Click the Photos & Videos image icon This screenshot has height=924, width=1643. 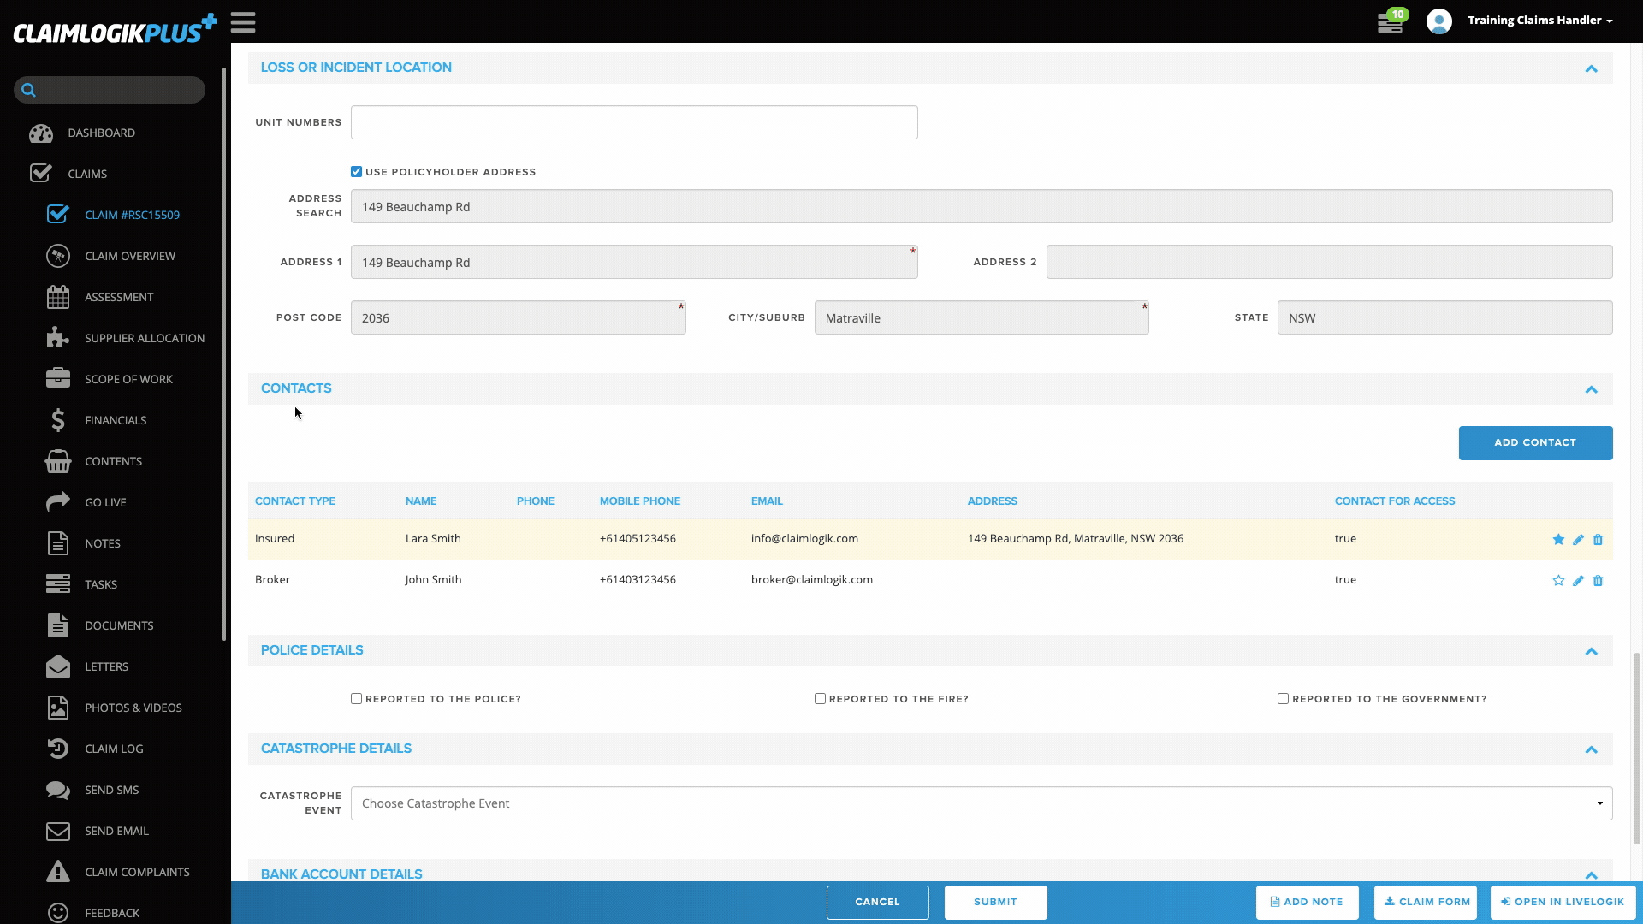click(x=58, y=708)
